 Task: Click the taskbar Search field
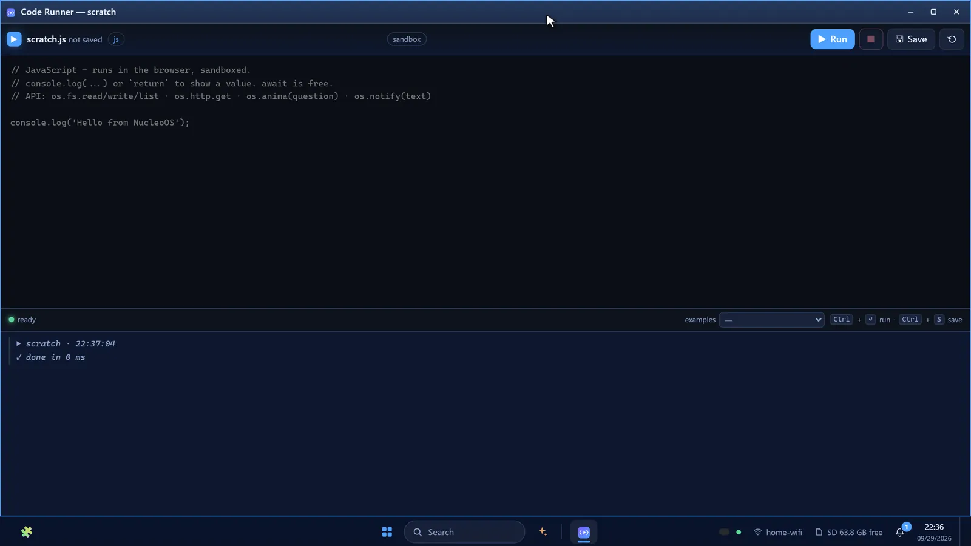click(x=464, y=532)
